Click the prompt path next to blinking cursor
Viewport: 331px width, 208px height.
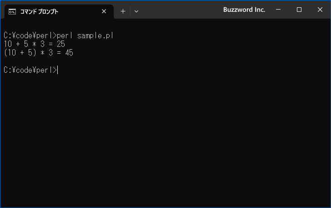30,70
